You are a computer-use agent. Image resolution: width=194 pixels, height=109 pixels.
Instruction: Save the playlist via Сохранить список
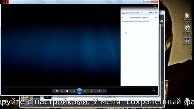[x=132, y=13]
